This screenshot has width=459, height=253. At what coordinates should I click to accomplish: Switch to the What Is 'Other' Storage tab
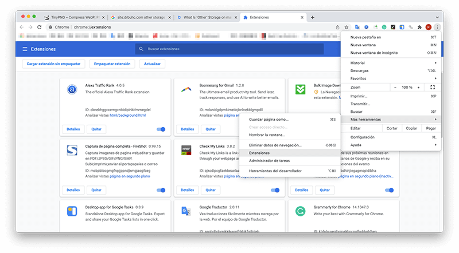[x=207, y=18]
